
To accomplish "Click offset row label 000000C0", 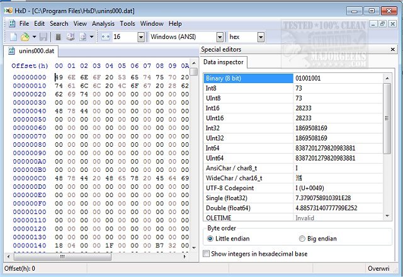I will point(30,178).
